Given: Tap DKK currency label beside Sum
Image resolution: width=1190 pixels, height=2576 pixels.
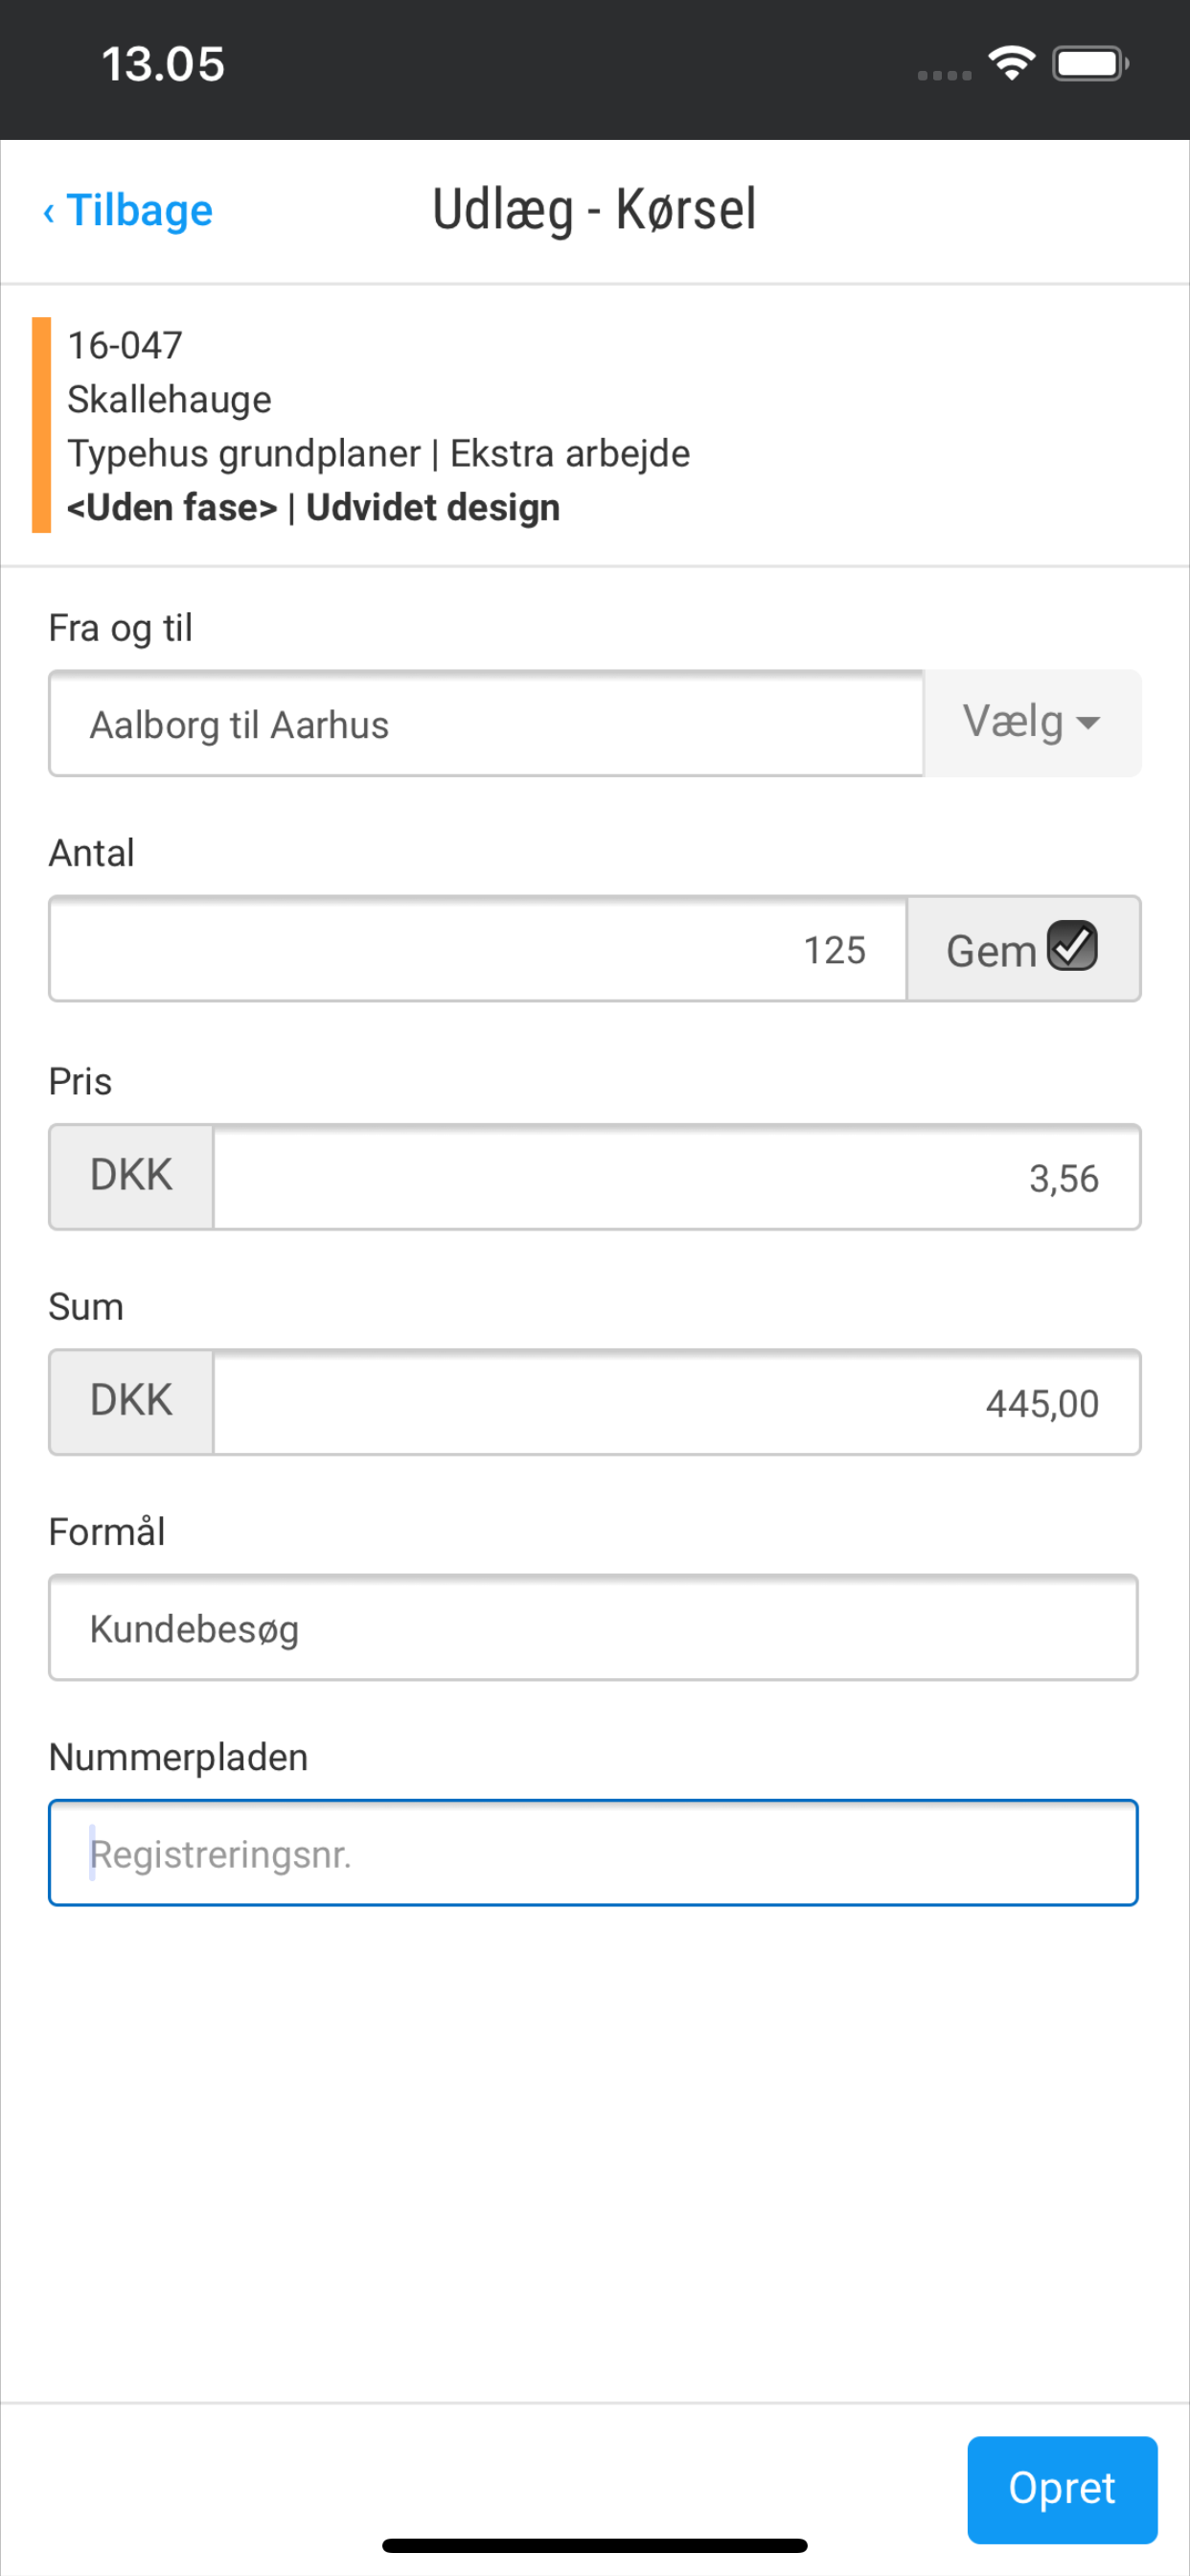Looking at the screenshot, I should pos(131,1402).
